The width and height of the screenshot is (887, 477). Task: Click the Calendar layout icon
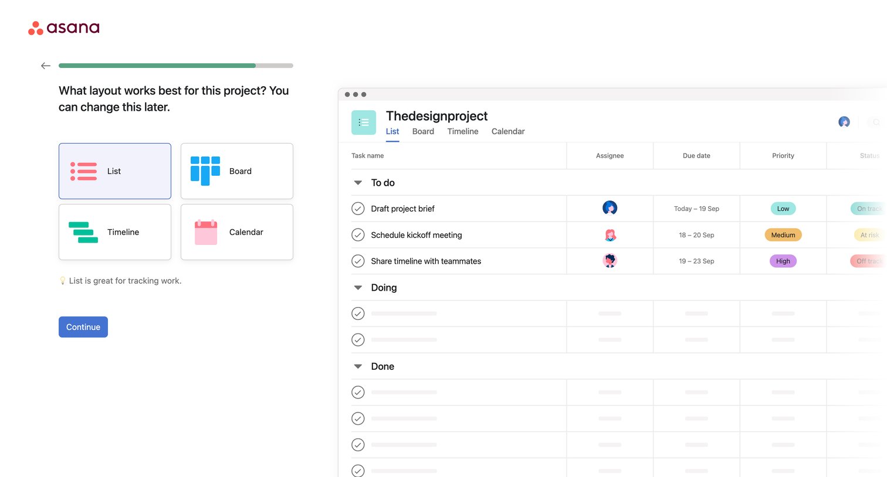click(x=206, y=232)
